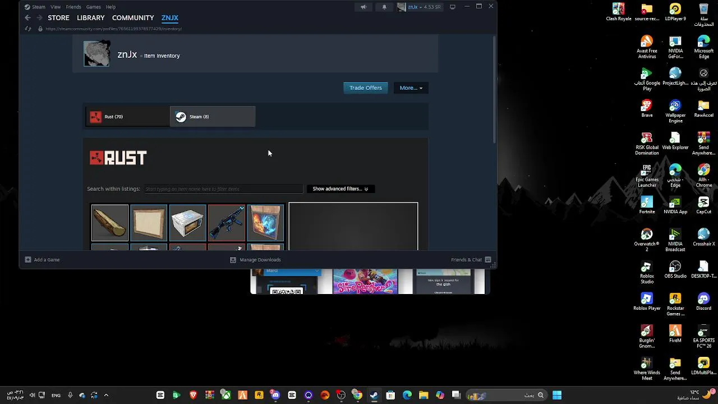Open znJx profile avatar
Viewport: 718px width, 404px height.
click(96, 53)
